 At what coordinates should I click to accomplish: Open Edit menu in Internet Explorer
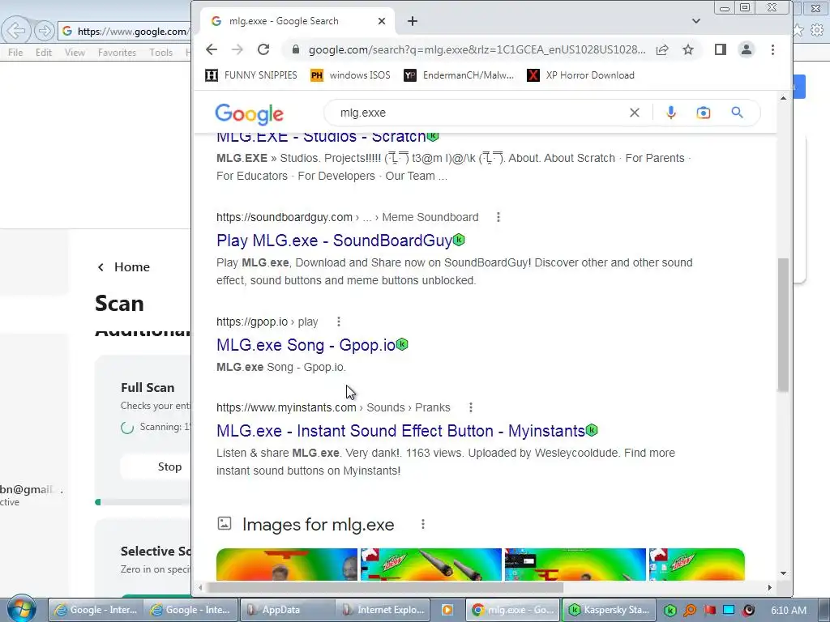click(x=44, y=53)
